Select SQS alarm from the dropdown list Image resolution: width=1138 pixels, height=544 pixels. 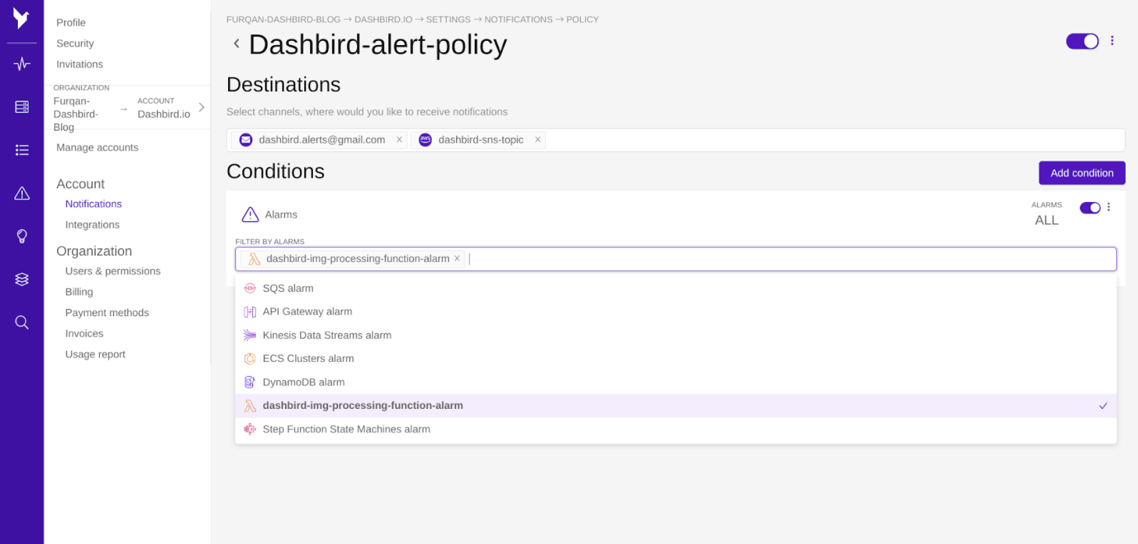click(288, 288)
